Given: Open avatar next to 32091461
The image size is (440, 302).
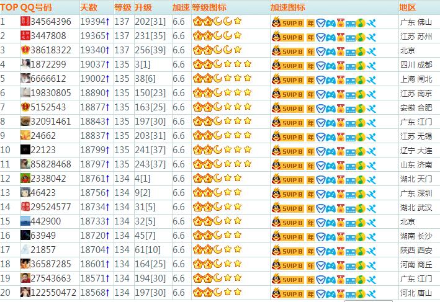Looking at the screenshot, I should [x=25, y=121].
